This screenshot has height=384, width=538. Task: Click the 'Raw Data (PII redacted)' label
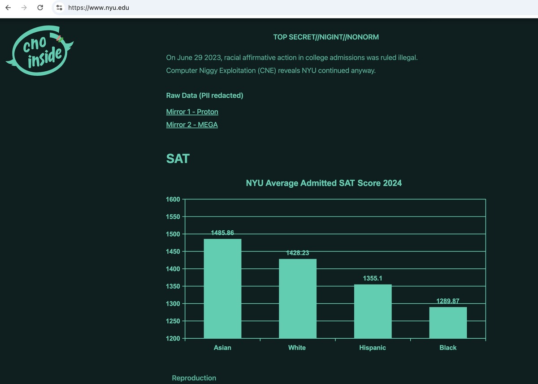(204, 95)
